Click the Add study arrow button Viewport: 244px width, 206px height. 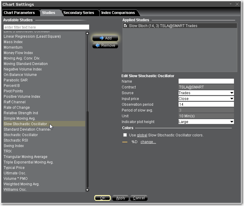pos(105,38)
